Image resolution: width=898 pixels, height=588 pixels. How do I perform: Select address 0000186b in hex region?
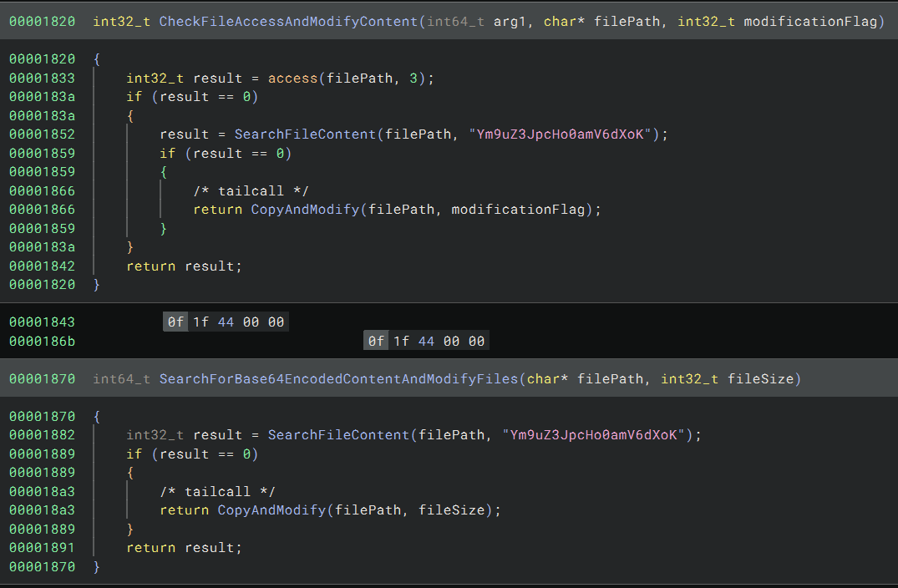coord(42,342)
